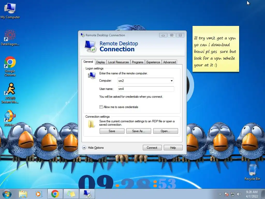The image size is (265, 199).
Task: Open the network tray icon
Action: pyautogui.click(x=233, y=194)
